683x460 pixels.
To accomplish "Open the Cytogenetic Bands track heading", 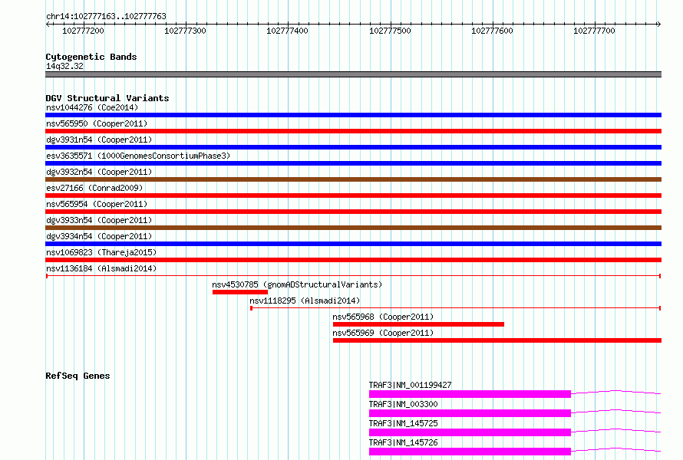I will pos(91,57).
